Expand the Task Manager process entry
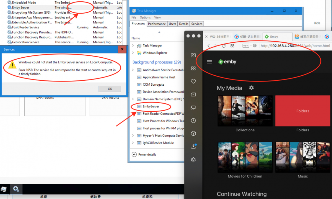The width and height of the screenshot is (332, 199). point(133,45)
